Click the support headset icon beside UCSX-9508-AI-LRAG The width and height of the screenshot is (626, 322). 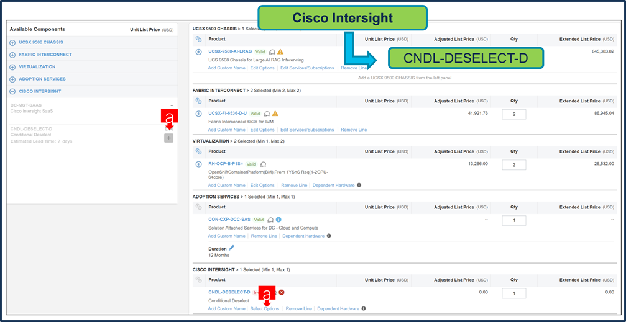272,52
